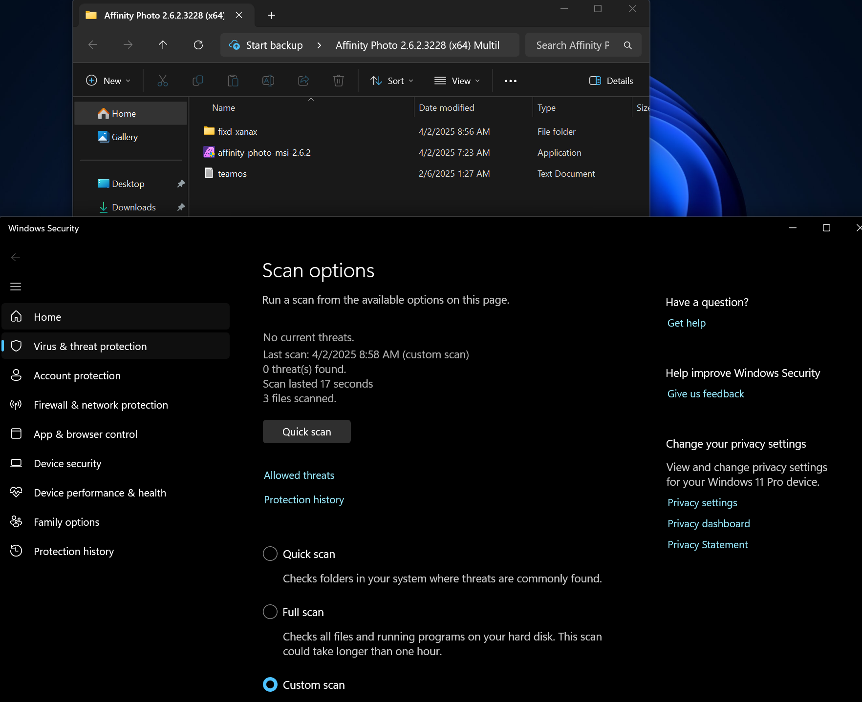Open App & browser control section
The width and height of the screenshot is (862, 702).
tap(116, 434)
